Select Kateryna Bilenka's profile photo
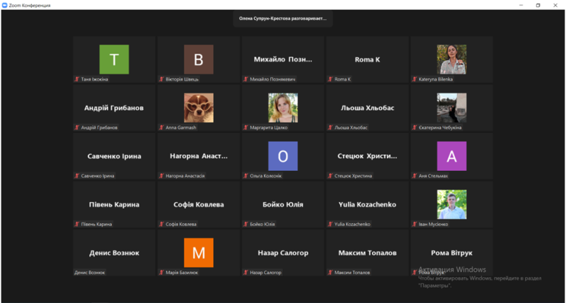Viewport: 566px width, 303px height. coord(451,59)
